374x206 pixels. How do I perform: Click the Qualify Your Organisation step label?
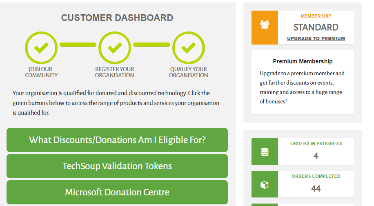(189, 72)
